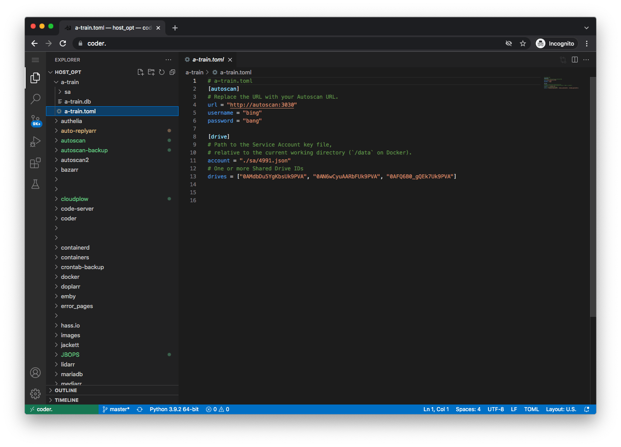The width and height of the screenshot is (621, 447).
Task: Click the New File icon in Explorer
Action: [141, 72]
